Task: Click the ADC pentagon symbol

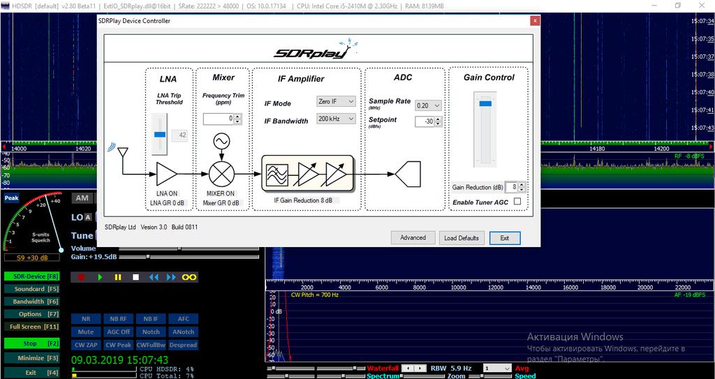Action: 407,174
